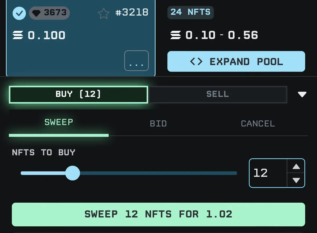This screenshot has height=233, width=317.
Task: Click the 24 NFTS pool badge
Action: [x=190, y=12]
